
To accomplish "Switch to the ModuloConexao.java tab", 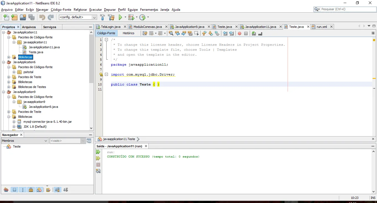I will point(147,27).
